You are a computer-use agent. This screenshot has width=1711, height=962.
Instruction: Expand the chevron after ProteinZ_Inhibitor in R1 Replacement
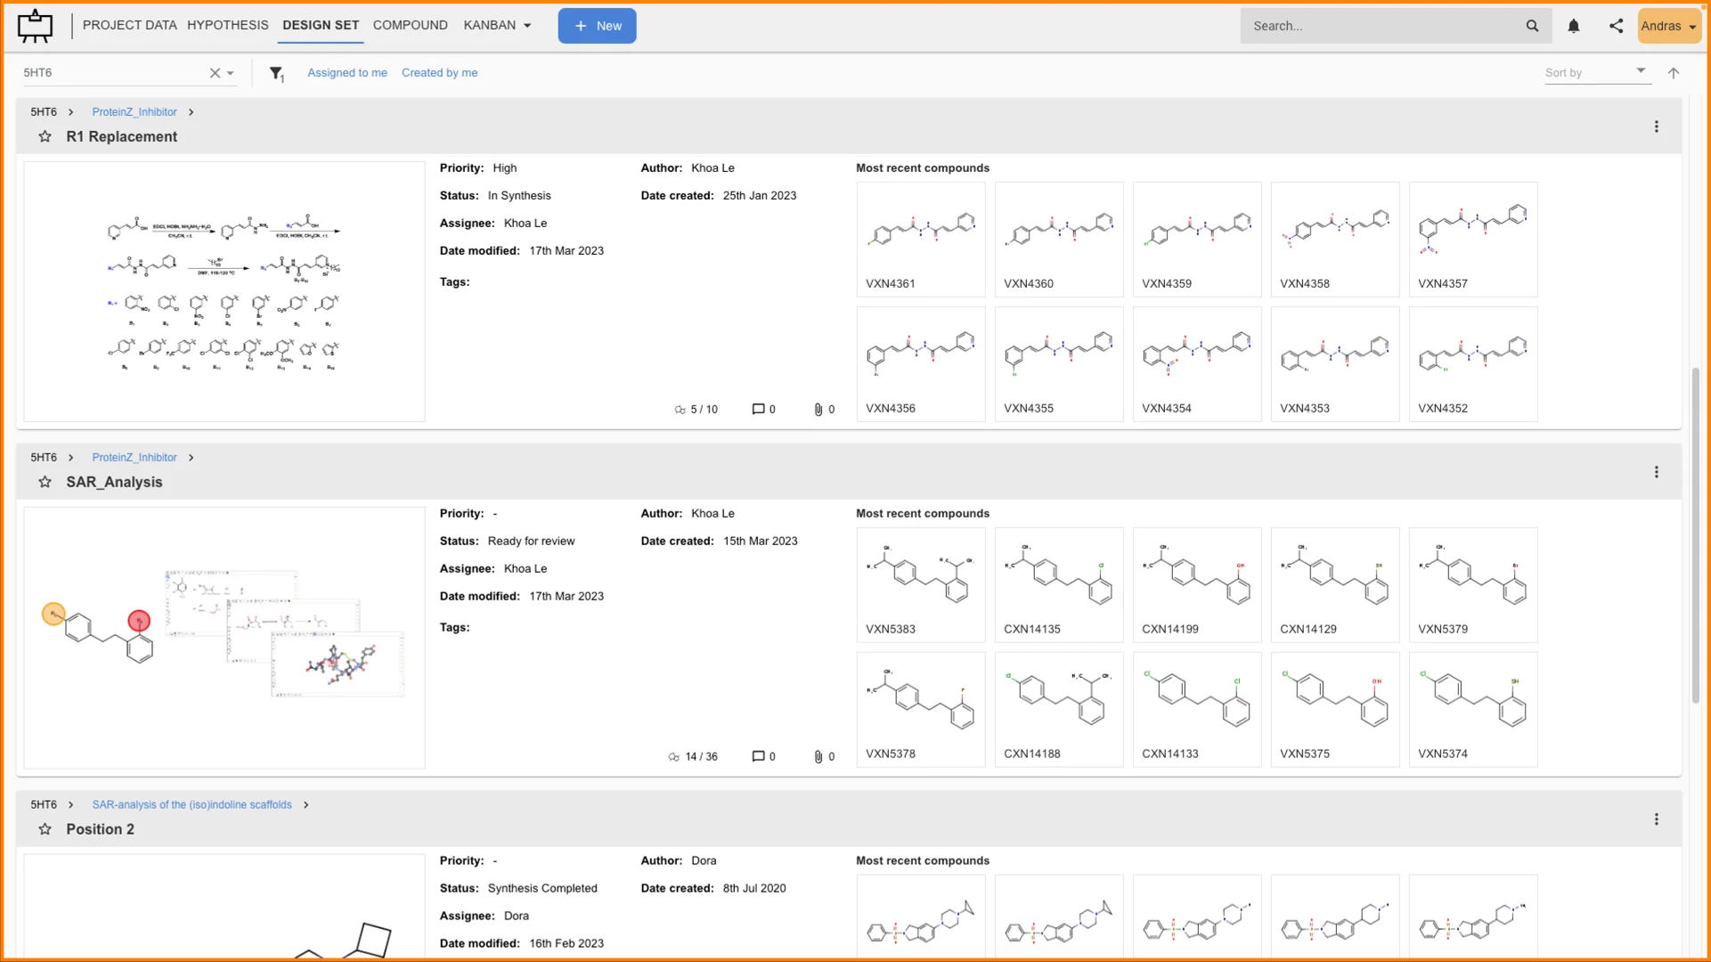coord(191,112)
